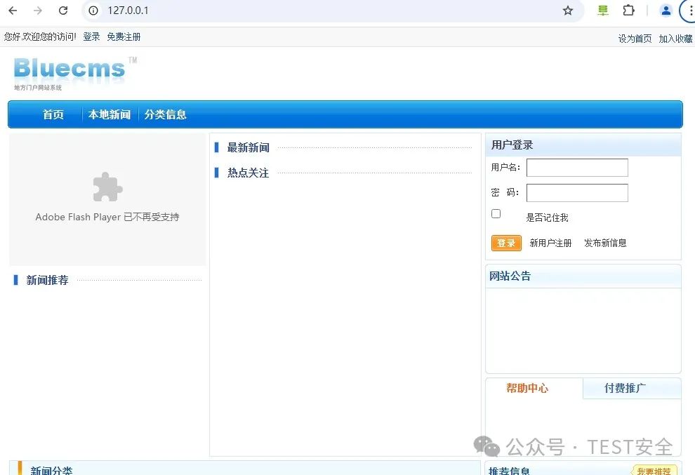Click the 用户名 username input field
695x475 pixels.
[x=577, y=167]
